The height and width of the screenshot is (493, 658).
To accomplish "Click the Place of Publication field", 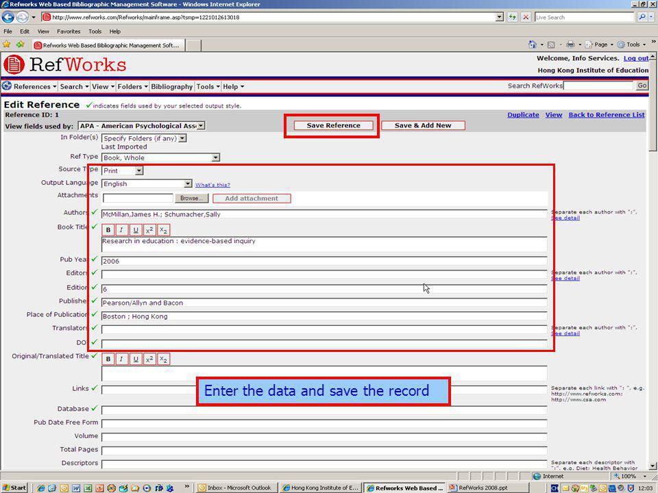I will (x=324, y=316).
